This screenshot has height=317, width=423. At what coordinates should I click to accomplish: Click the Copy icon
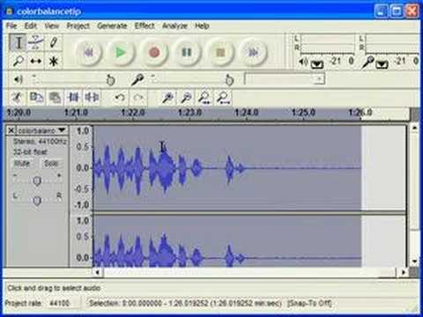tap(36, 98)
